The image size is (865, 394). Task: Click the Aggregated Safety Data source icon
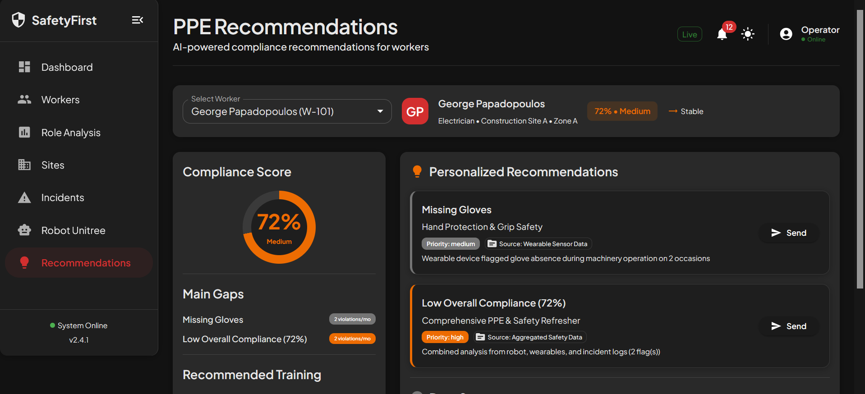pos(480,337)
